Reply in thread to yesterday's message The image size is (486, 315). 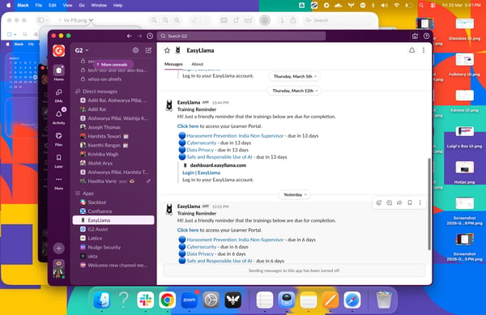click(389, 202)
